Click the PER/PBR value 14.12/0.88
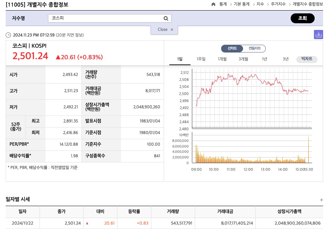Screen dimensions: 327x229 point(69,144)
